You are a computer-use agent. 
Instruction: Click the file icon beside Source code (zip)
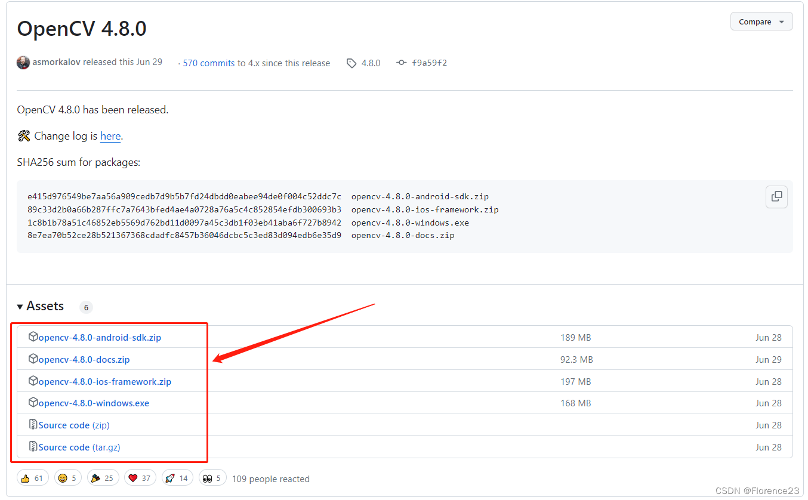click(33, 425)
